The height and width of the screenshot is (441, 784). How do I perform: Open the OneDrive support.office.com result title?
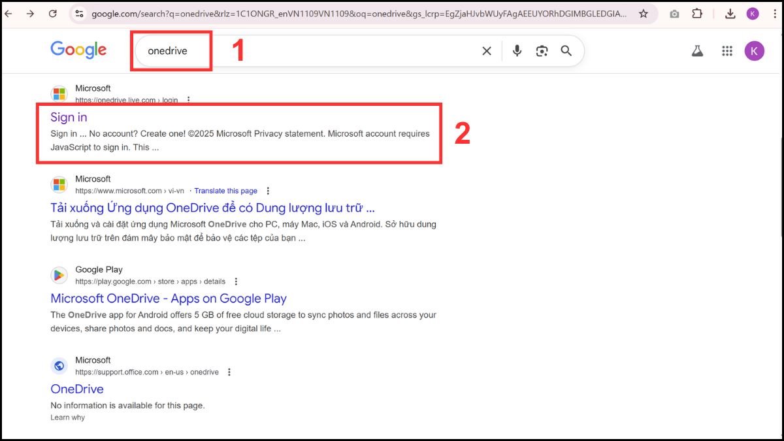coord(77,389)
